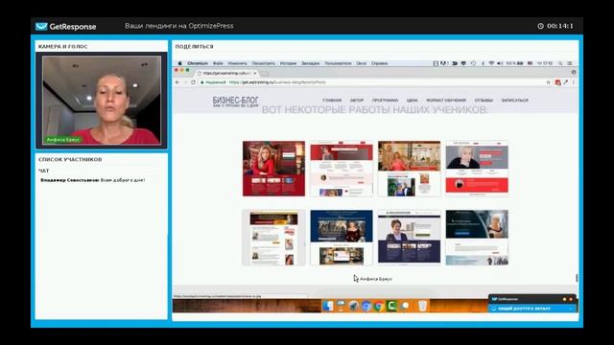Screen dimensions: 614x345
Task: Click the GetResponse logo in the header
Action: point(65,26)
